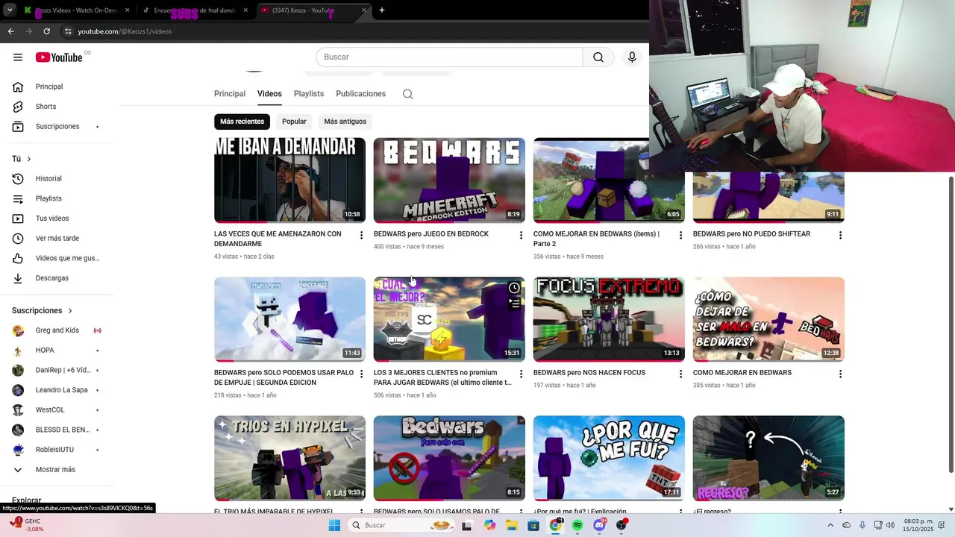
Task: Open Ver más tarde in sidebar
Action: point(57,239)
